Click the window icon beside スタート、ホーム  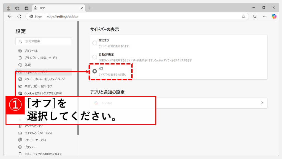click(20, 79)
